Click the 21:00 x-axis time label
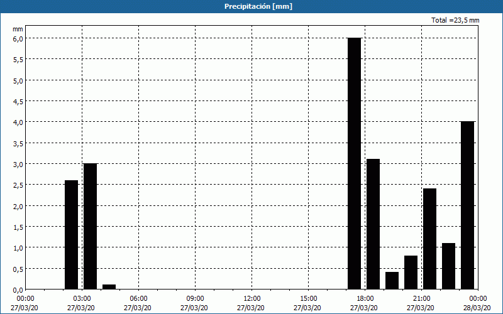This screenshot has width=503, height=314. coord(421,299)
